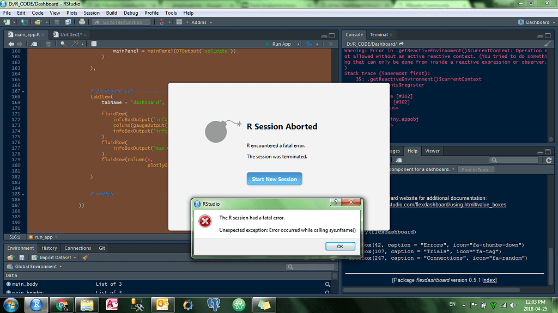Click the help question mark on RStudio error dialog
The image size is (558, 313).
point(336,202)
